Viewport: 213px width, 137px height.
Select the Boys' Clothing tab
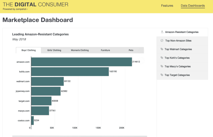(x=28, y=50)
